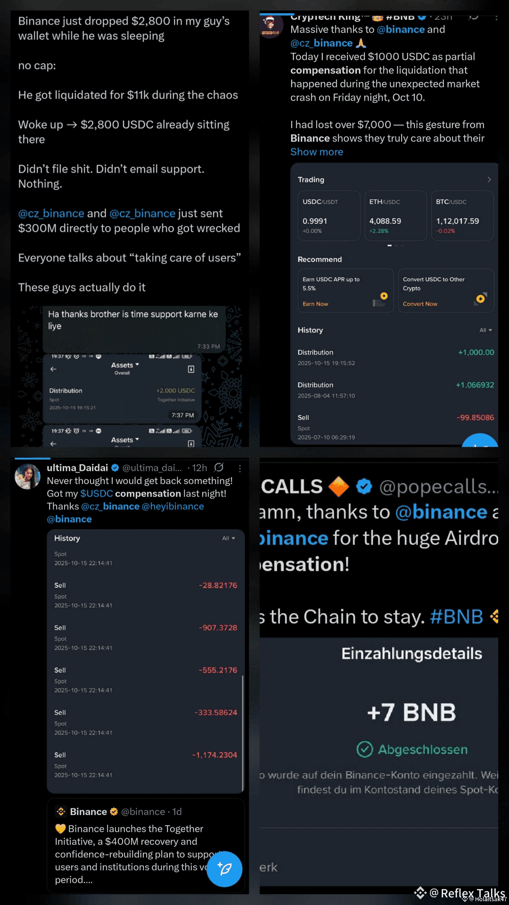Click the Show more link
This screenshot has height=905, width=509.
pos(317,152)
